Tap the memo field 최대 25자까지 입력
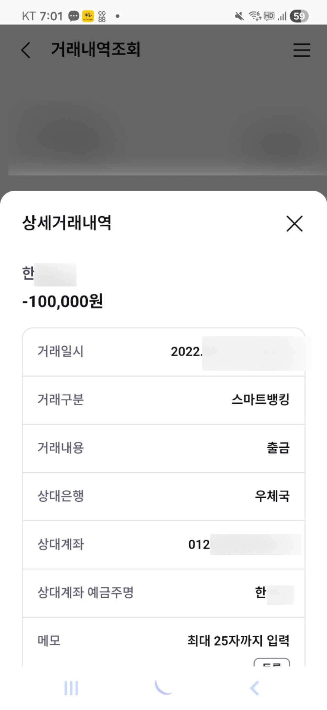Image resolution: width=327 pixels, height=710 pixels. (x=238, y=641)
